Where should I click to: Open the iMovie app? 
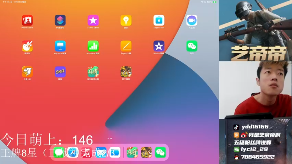[159, 46]
